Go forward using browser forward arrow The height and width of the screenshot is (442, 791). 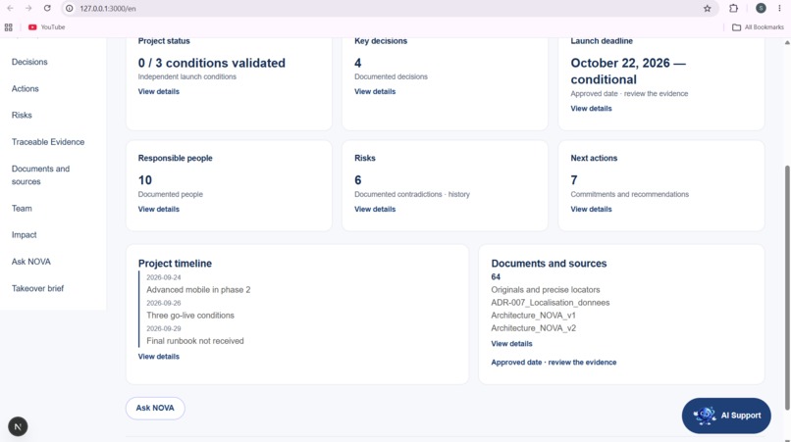(x=28, y=8)
